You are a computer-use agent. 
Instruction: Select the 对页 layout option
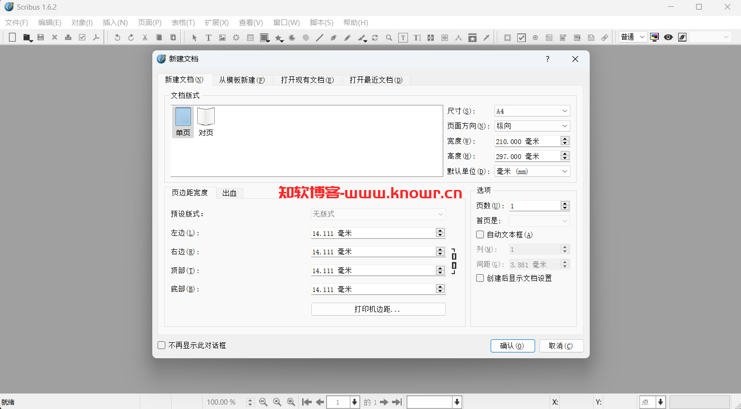(x=206, y=122)
